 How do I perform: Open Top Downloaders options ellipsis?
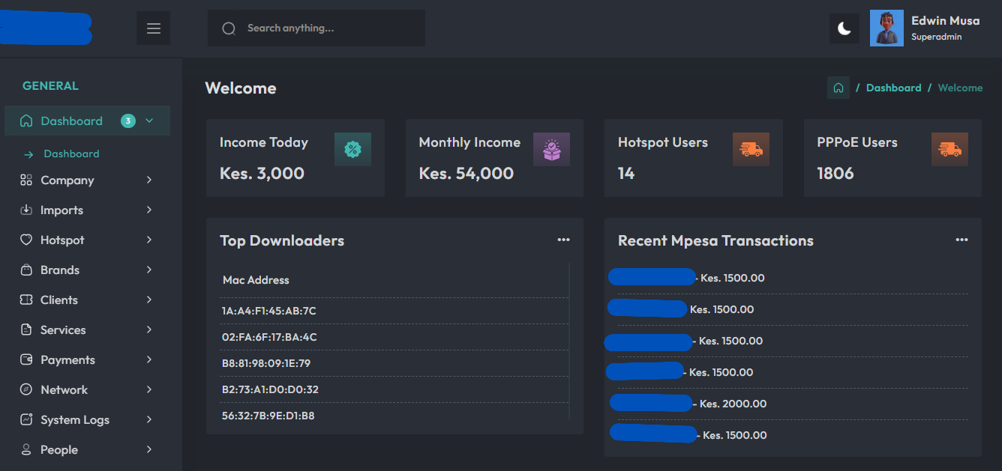pyautogui.click(x=563, y=240)
